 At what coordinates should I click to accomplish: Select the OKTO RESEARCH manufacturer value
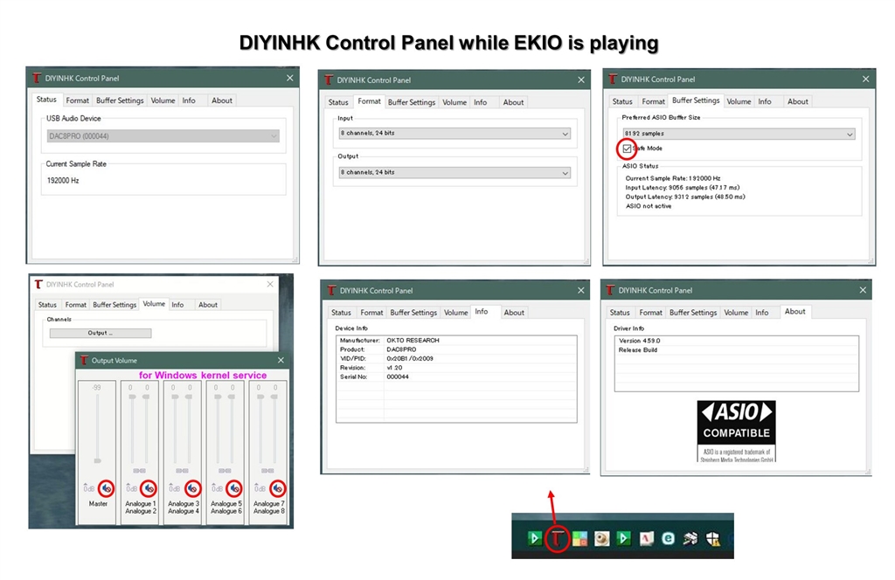point(413,340)
